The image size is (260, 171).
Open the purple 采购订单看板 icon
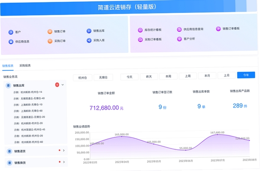coord(140,40)
